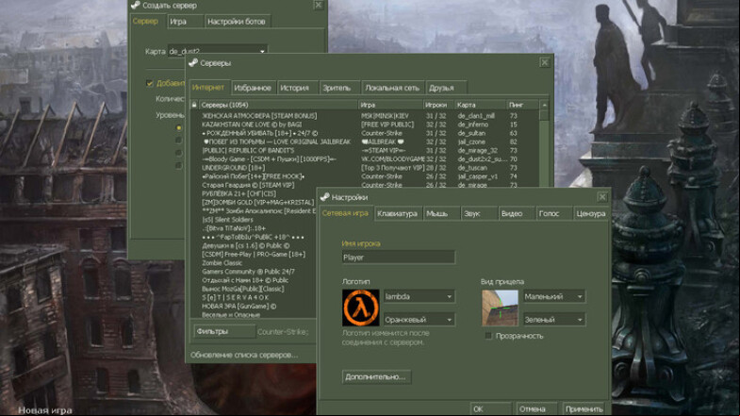The height and width of the screenshot is (416, 740).
Task: Switch to the Голос tab
Action: click(x=553, y=214)
